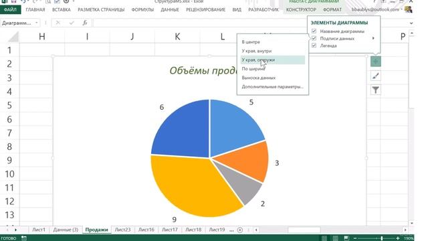Switch to the ФОРМУЛЫ ribbon tab
Viewport: 428px width, 241px height.
tap(142, 9)
